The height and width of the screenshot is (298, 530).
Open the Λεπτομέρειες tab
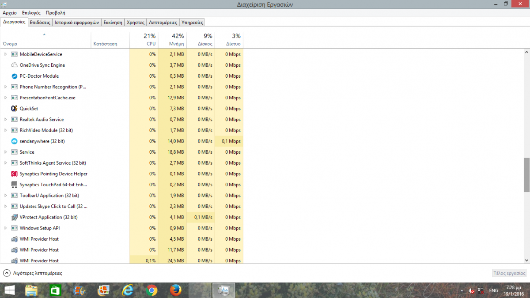pos(163,22)
